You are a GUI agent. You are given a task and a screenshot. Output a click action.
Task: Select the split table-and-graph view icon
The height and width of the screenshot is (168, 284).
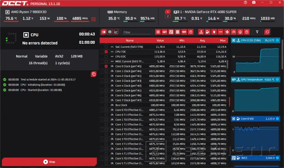[x=104, y=32]
